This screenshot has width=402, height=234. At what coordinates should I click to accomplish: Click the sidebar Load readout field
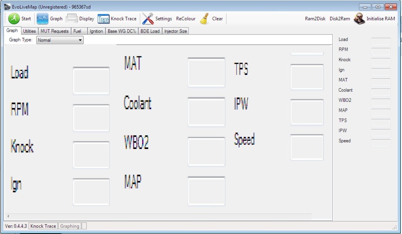point(381,42)
